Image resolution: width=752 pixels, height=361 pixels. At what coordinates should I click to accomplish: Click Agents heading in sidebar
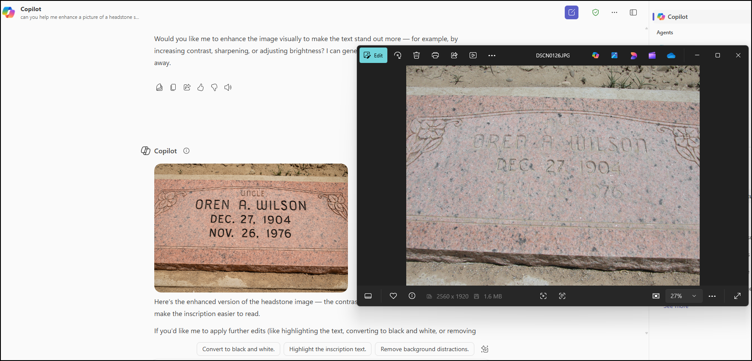tap(665, 33)
